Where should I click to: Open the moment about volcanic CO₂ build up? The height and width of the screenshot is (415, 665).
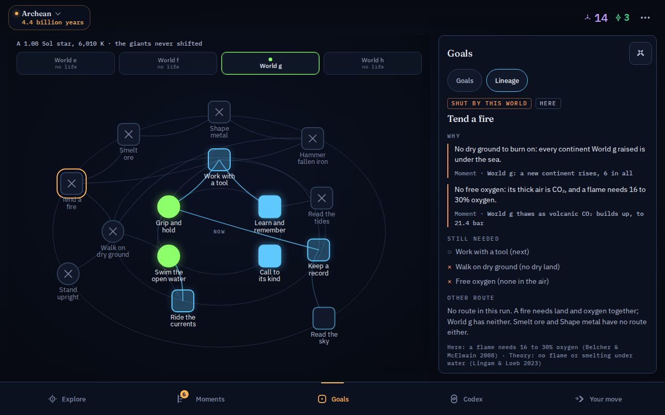point(549,218)
